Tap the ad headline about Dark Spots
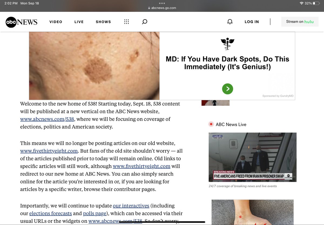The height and width of the screenshot is (225, 324). click(227, 63)
